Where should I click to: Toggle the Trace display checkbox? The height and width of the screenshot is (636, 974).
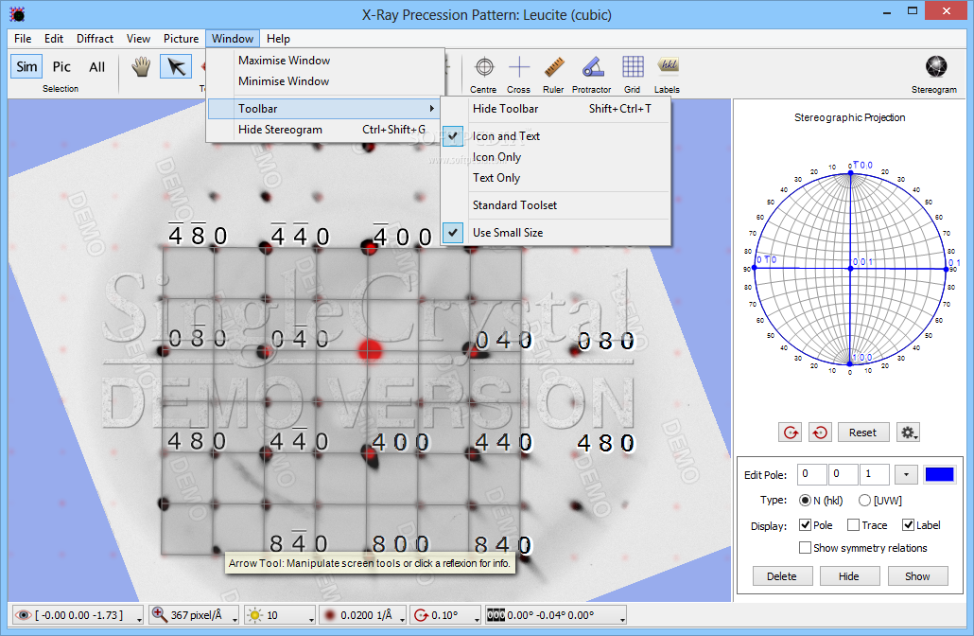(x=854, y=525)
